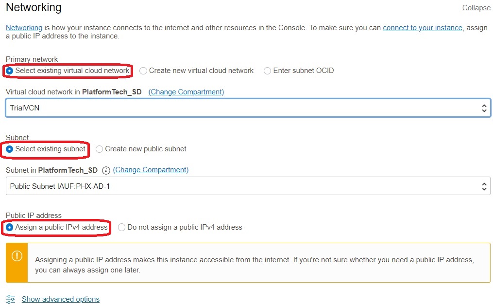Screen dimensions: 493x307
Task: Click the advanced options sliders icon
Action: pos(11,299)
